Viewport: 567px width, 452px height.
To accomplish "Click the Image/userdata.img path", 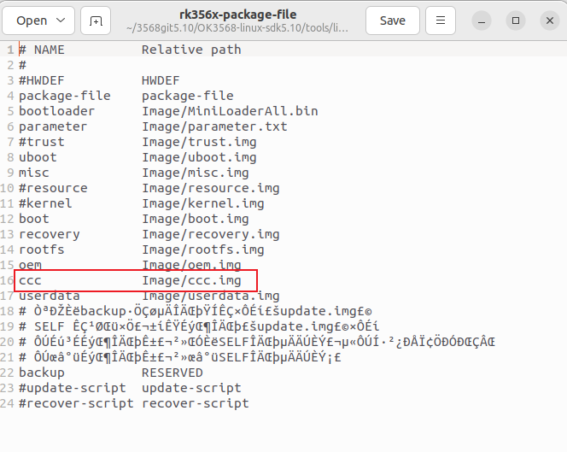I will (x=210, y=296).
